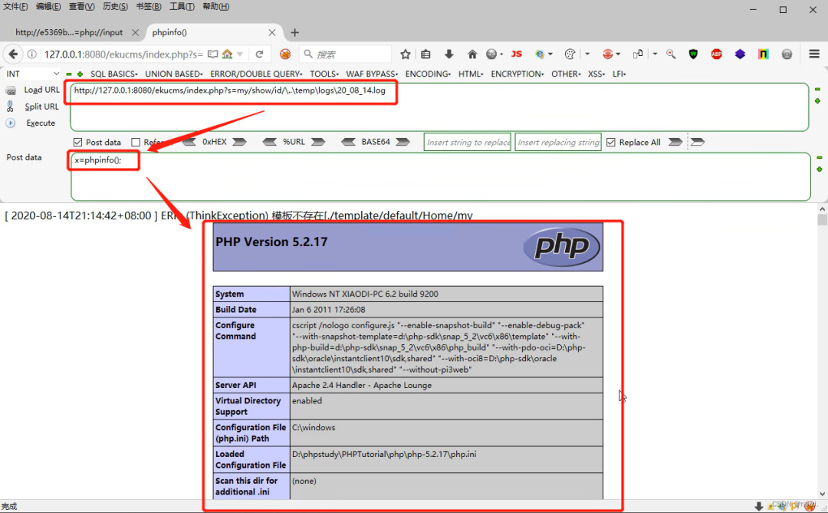Click the left arrow beside %URL
The image size is (828, 513).
[x=269, y=142]
